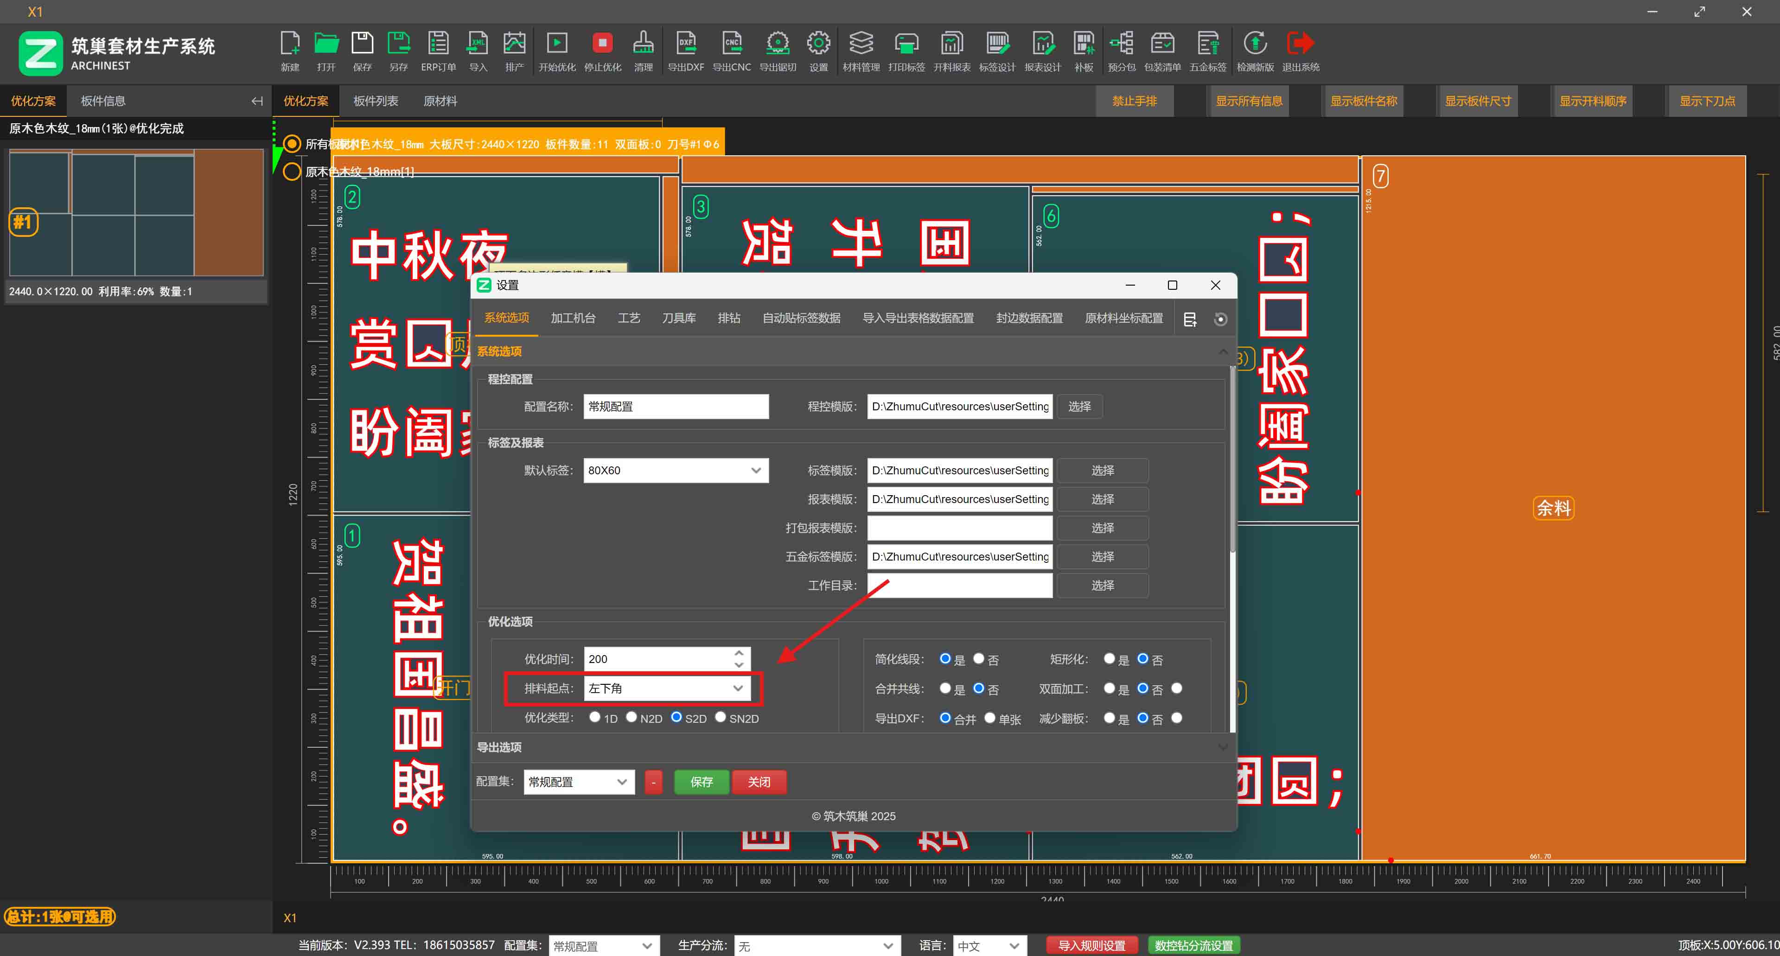Screen dimensions: 1780x956
Task: Select 单张 for 导出DXF option
Action: pos(989,718)
